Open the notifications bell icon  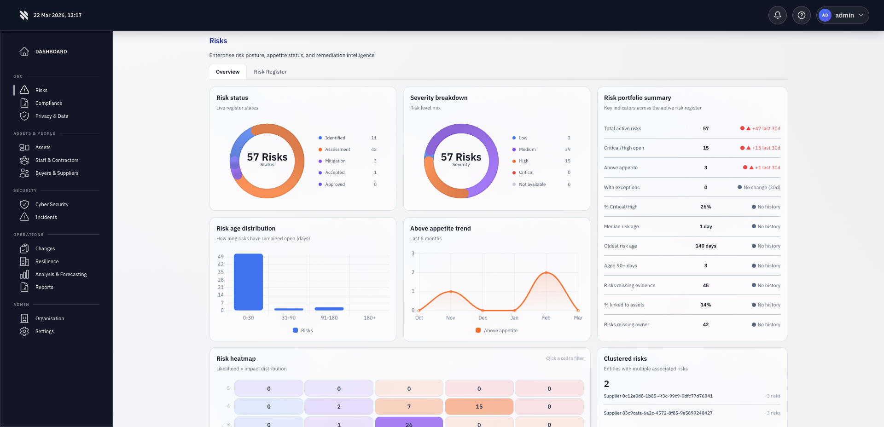click(777, 15)
